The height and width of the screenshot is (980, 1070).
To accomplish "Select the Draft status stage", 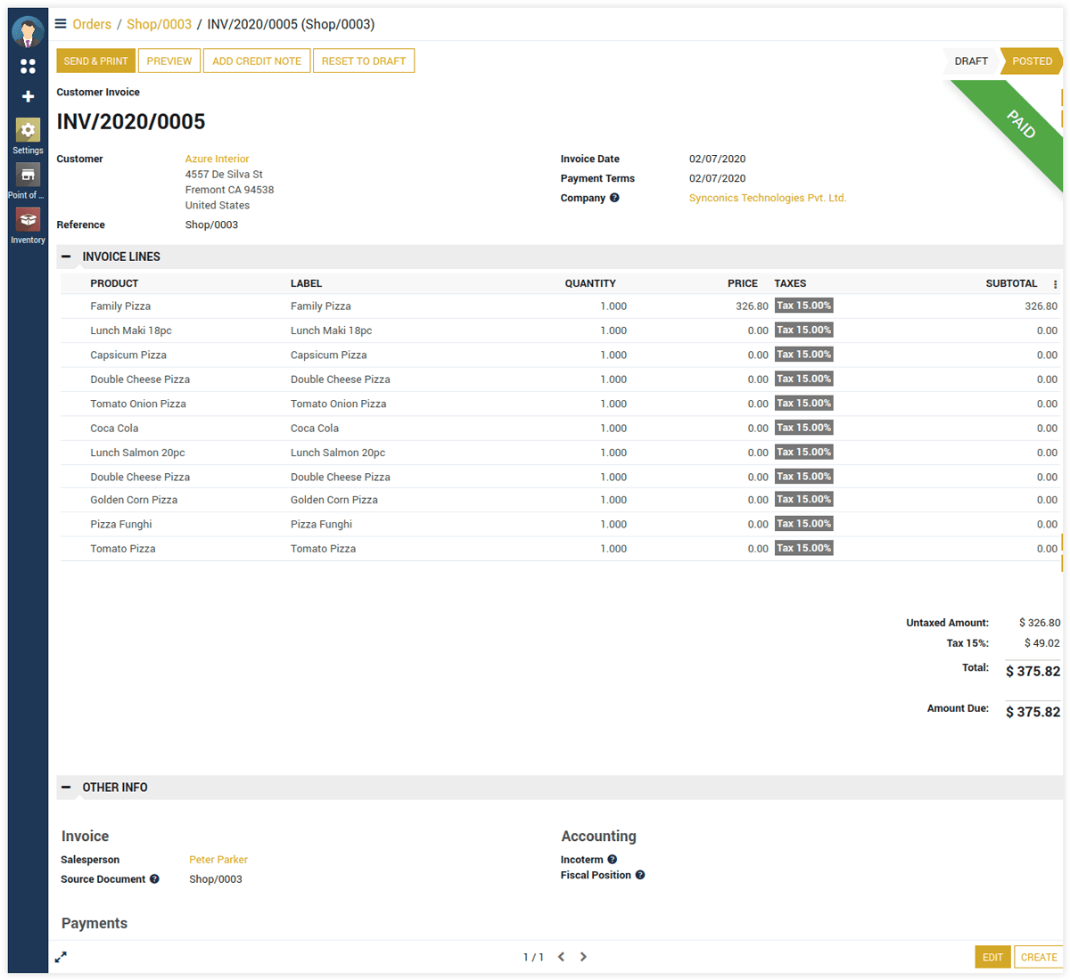I will coord(970,61).
